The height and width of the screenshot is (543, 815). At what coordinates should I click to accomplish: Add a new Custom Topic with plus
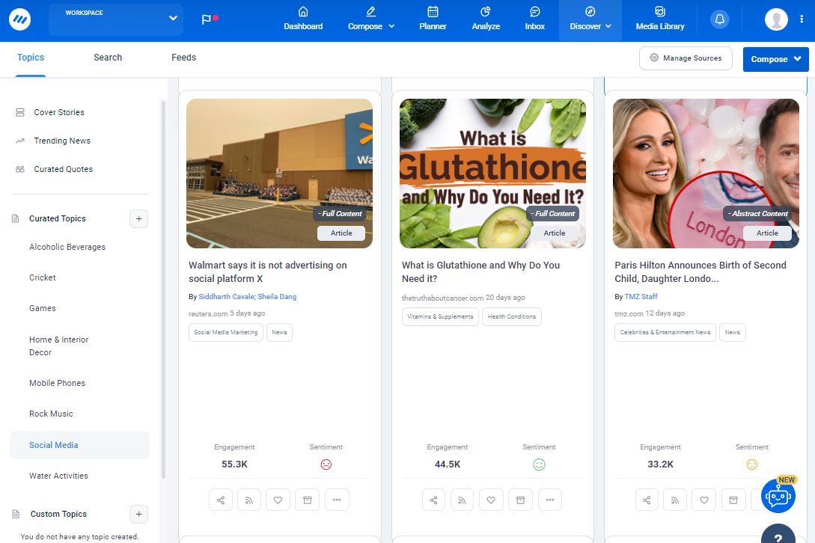coord(138,514)
